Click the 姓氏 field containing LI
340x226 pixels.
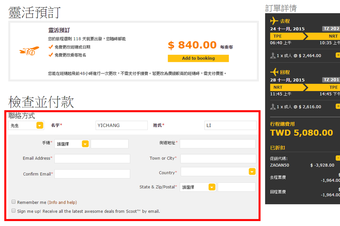[x=230, y=125]
